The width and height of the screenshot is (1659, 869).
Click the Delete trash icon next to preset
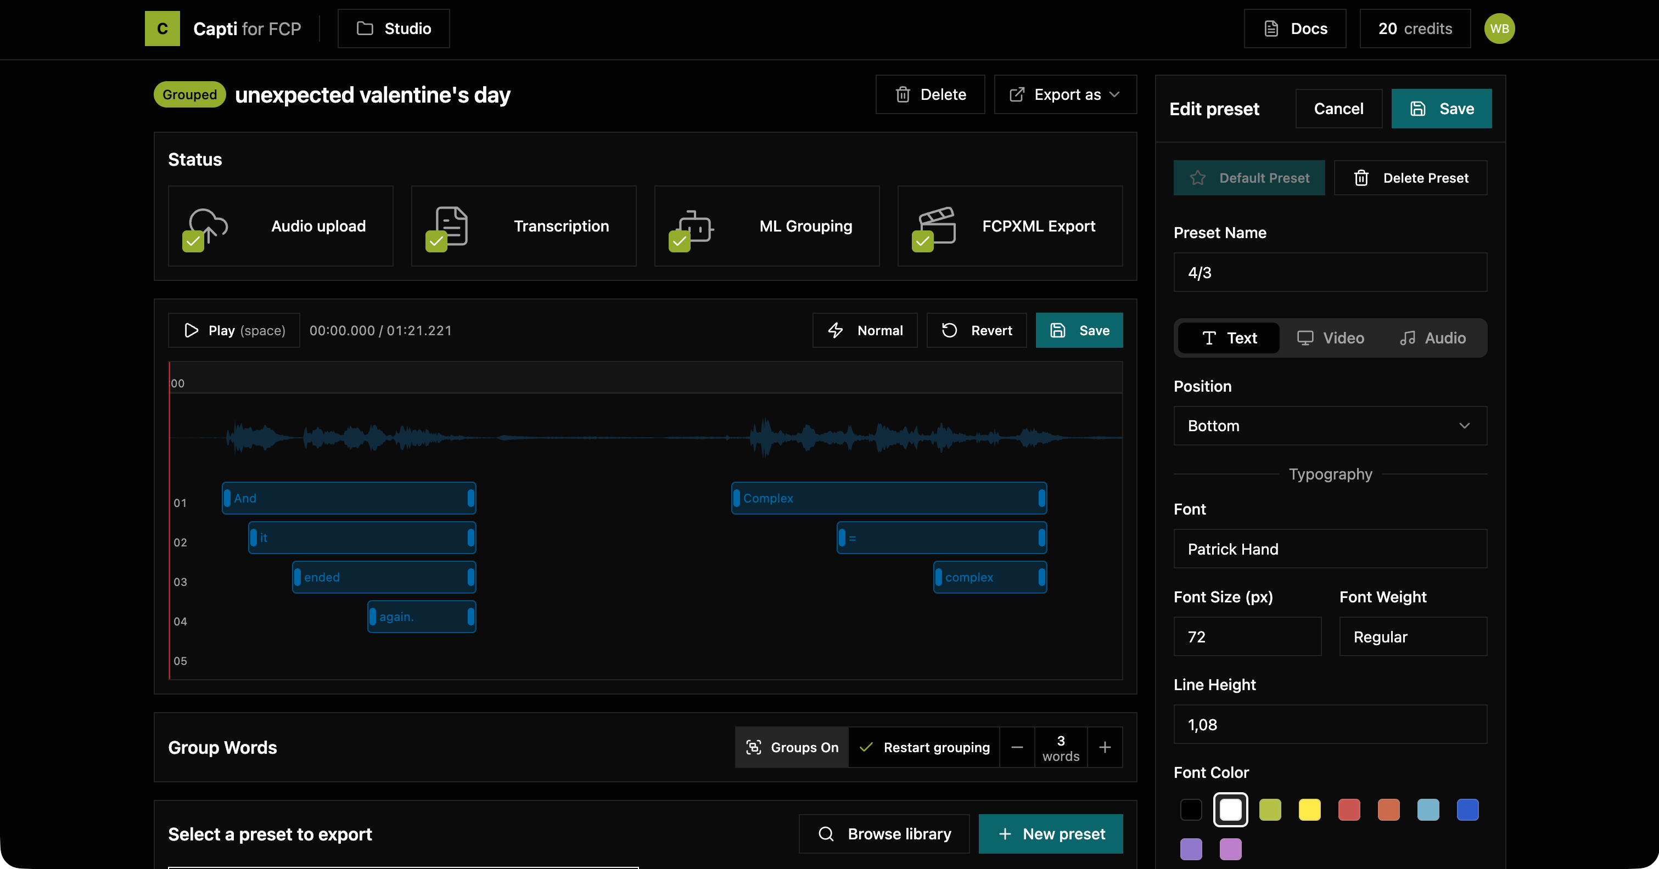point(1361,178)
